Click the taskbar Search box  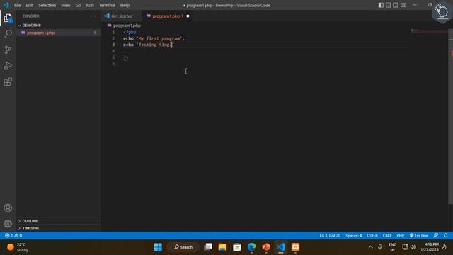pyautogui.click(x=183, y=247)
